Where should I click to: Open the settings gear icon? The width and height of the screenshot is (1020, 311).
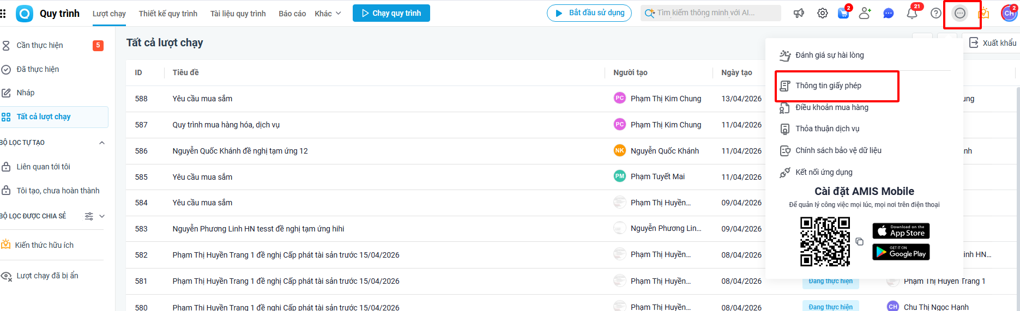tap(822, 13)
